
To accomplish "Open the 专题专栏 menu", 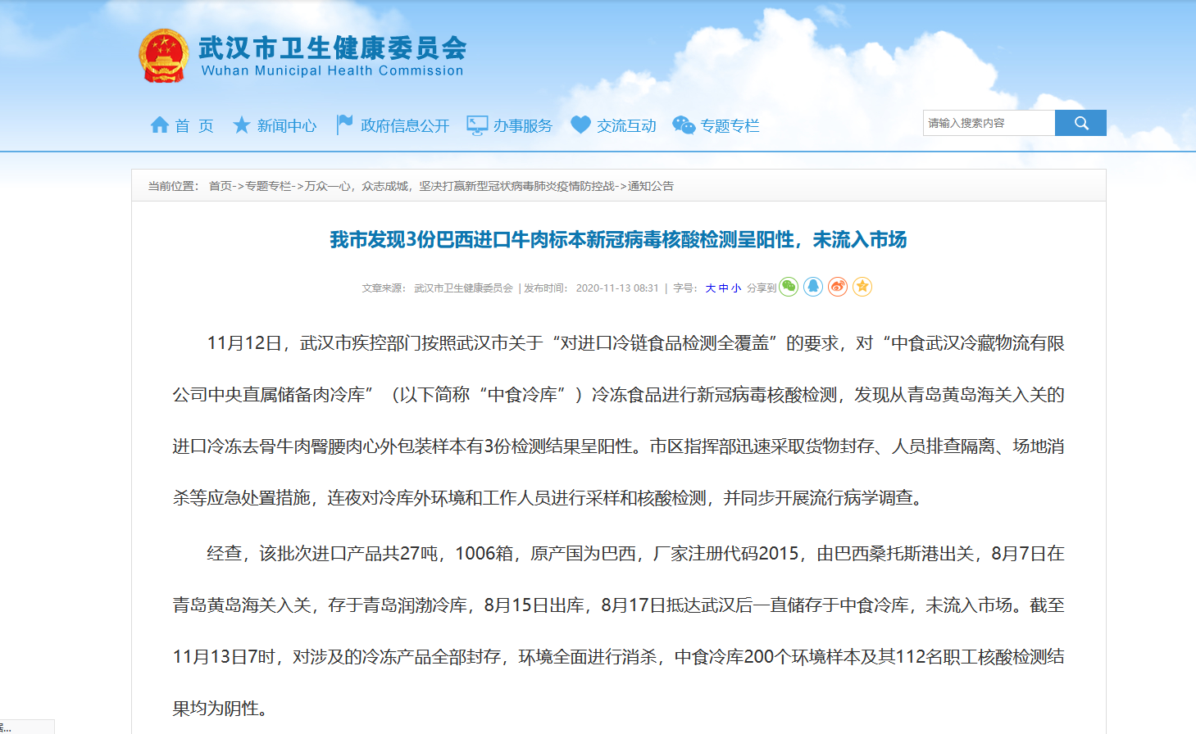I will (730, 126).
